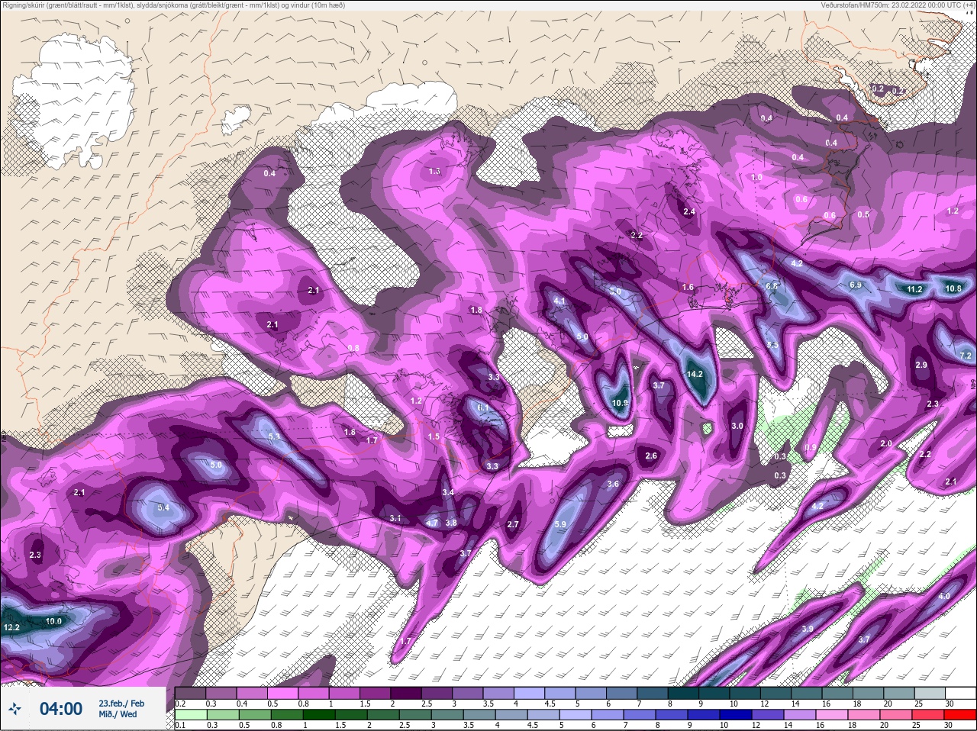Click the 2.7 precipitation value on the map
977x731 pixels.
(x=513, y=524)
